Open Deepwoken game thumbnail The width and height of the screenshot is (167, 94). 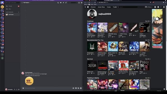click(92, 46)
